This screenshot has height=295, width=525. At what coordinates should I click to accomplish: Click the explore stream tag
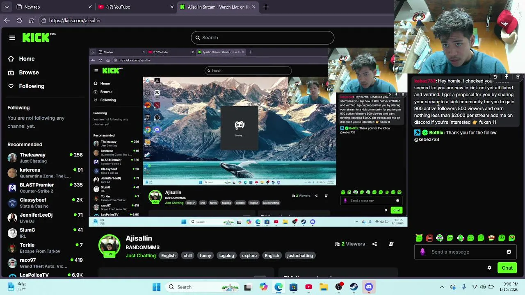pyautogui.click(x=249, y=256)
